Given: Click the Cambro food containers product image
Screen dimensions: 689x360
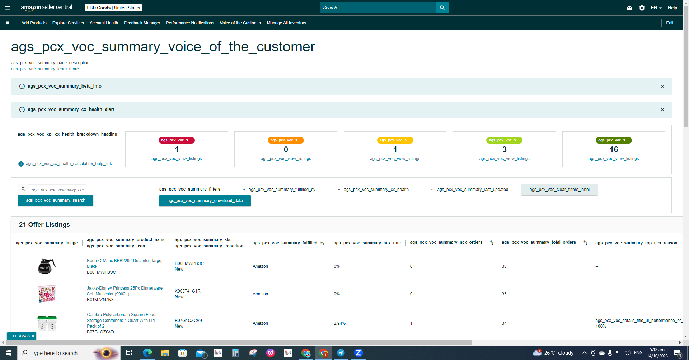Looking at the screenshot, I should 47,323.
